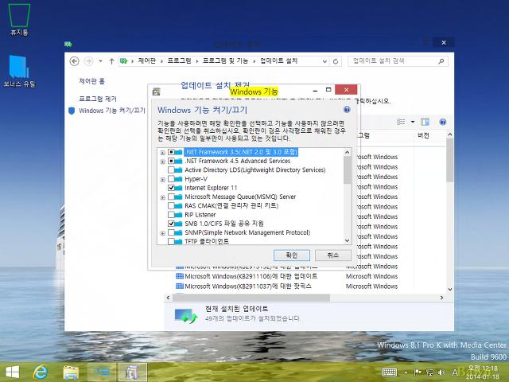Open the 보너스 유틸 desktop folder

pos(19,72)
